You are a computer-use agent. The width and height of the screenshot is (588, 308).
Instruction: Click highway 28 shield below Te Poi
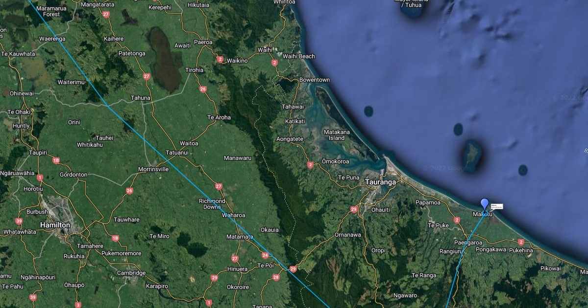(x=275, y=277)
